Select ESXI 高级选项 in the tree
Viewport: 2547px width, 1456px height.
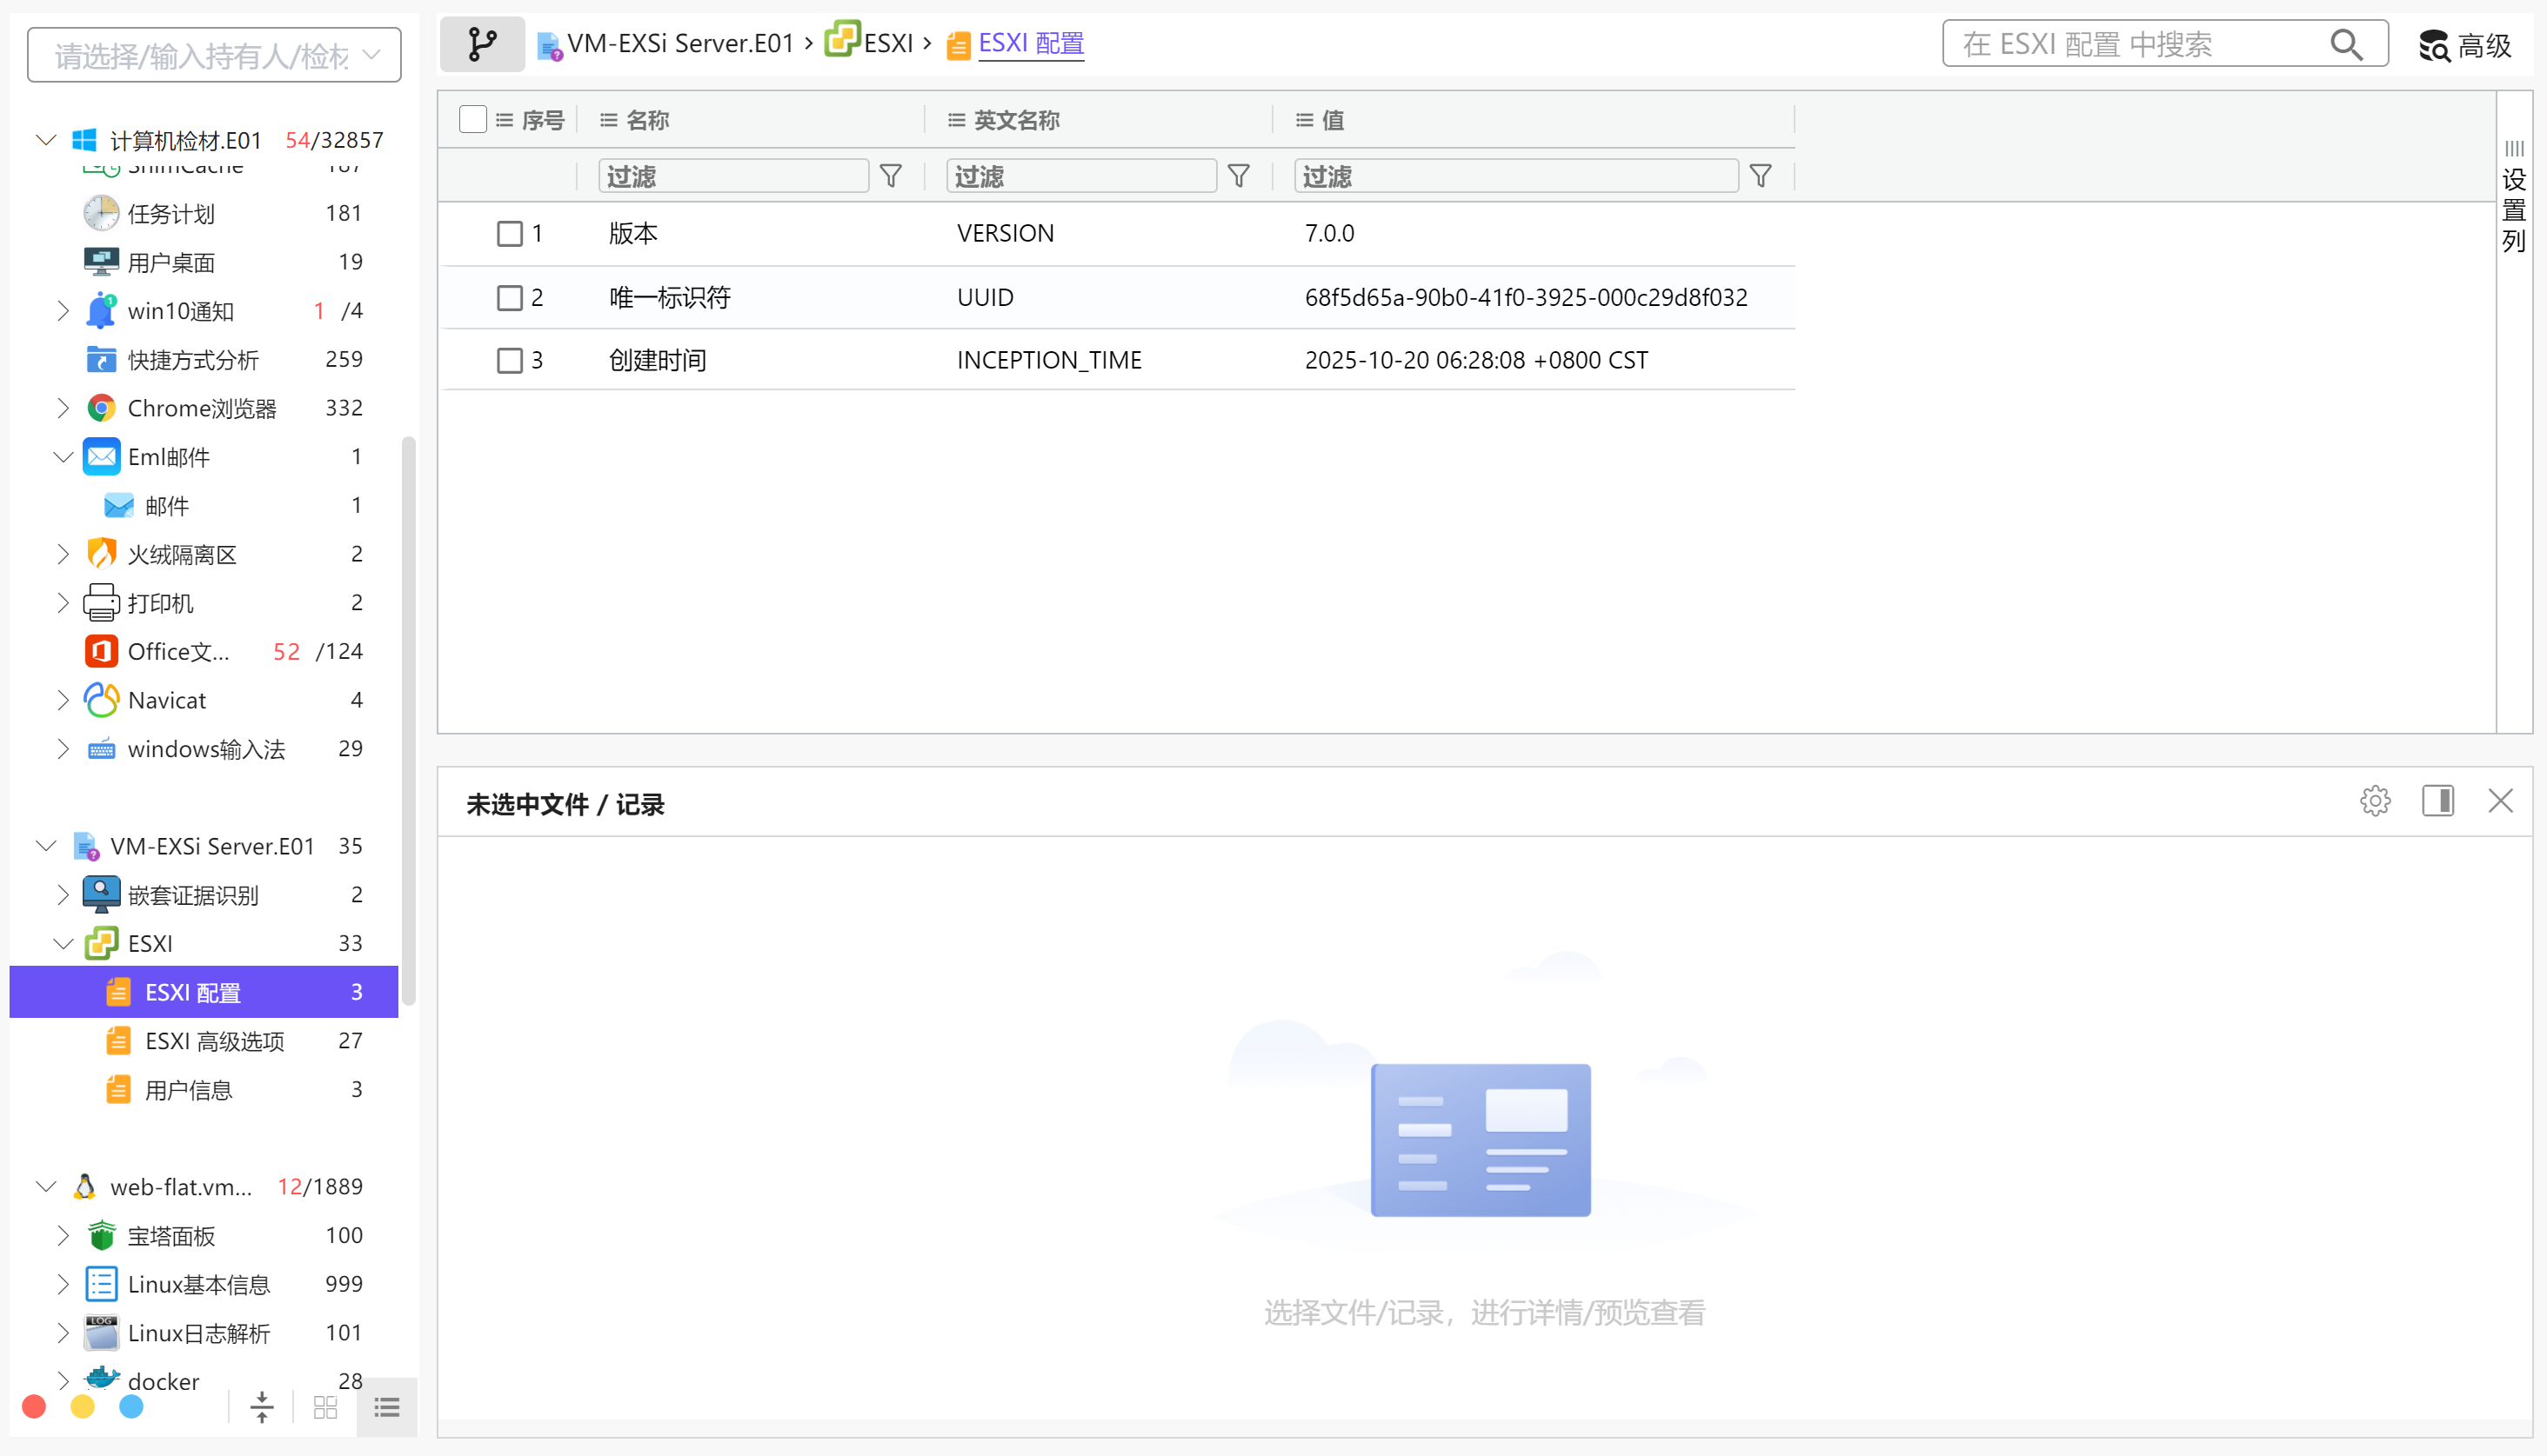[x=214, y=1041]
